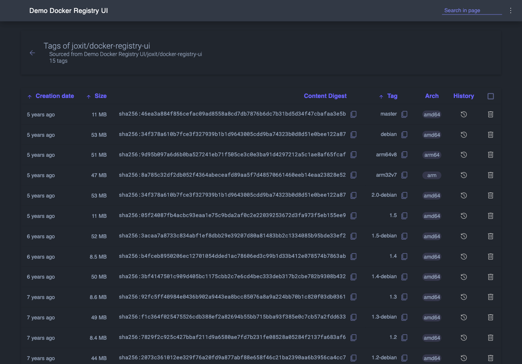Click the Demo Docker Registry UI title

pos(69,11)
